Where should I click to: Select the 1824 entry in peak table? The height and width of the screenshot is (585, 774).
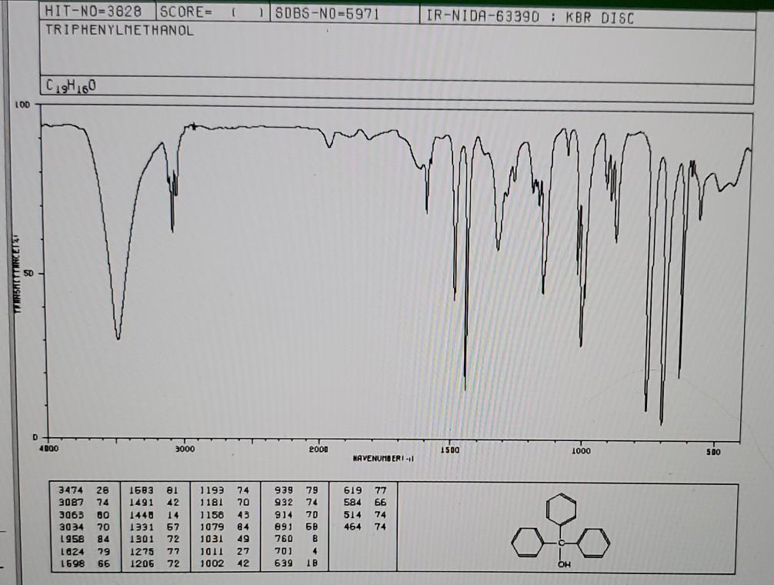point(83,551)
